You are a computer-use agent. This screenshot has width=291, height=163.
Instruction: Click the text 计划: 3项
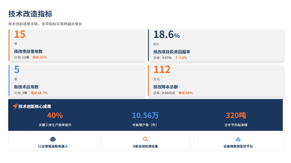click(20, 93)
